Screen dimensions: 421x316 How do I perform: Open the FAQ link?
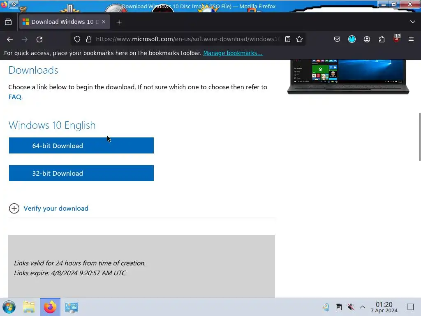coord(15,97)
